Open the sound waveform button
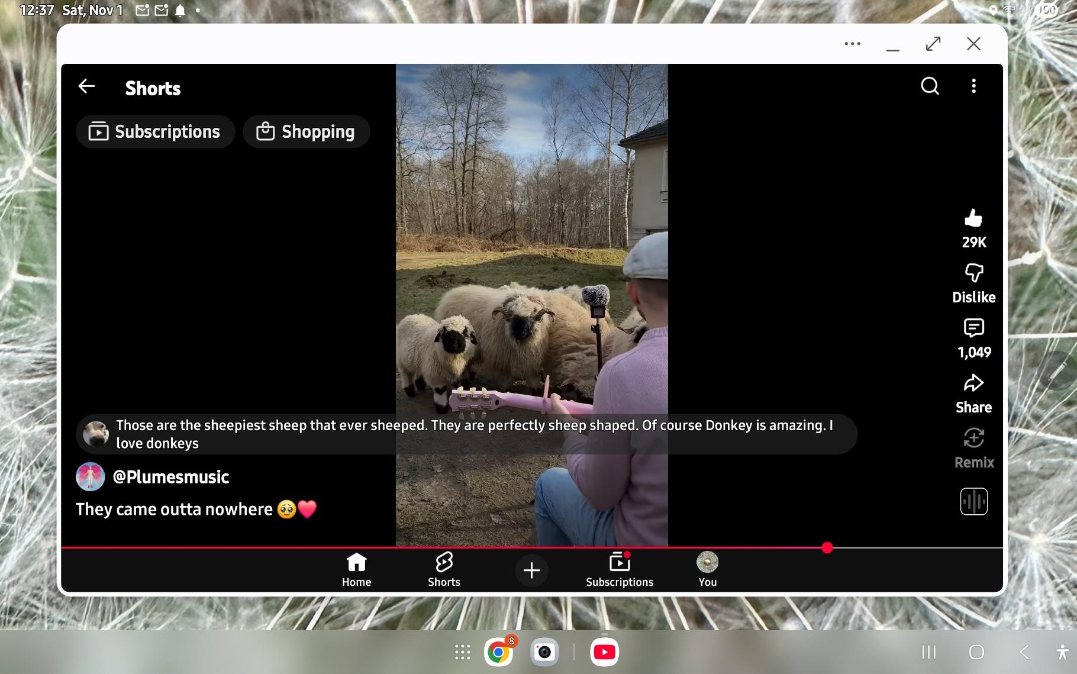This screenshot has height=674, width=1077. pos(973,502)
